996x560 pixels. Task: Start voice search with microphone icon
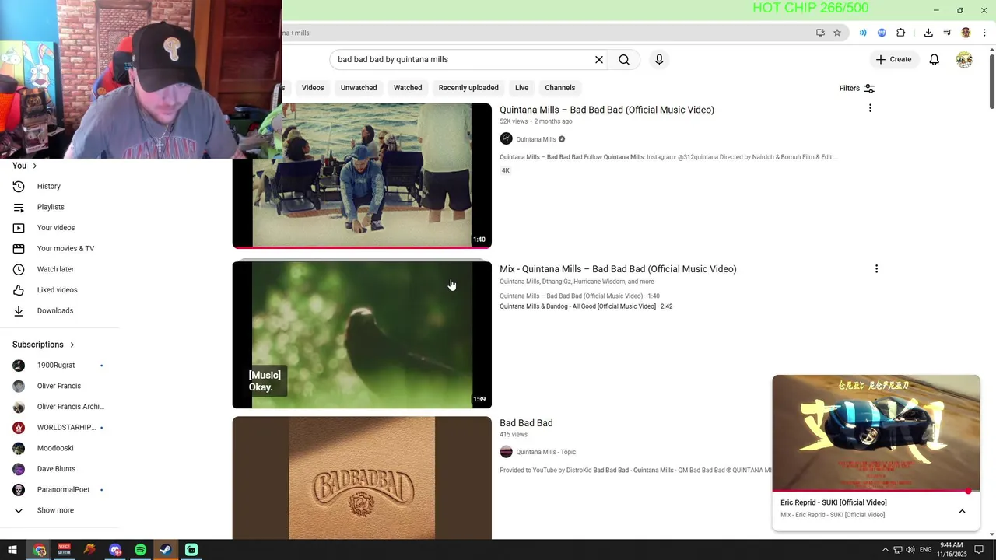[x=659, y=60]
